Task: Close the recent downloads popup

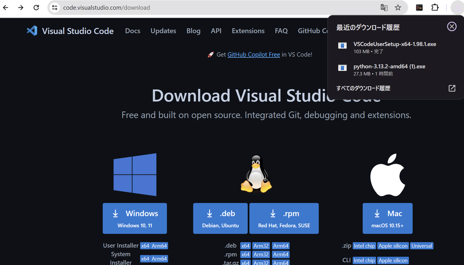Action: click(x=452, y=26)
